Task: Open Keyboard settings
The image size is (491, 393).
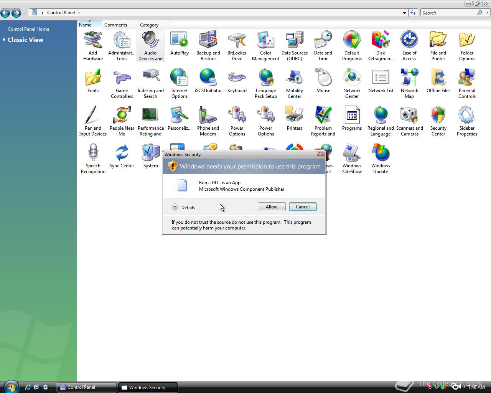Action: [237, 81]
